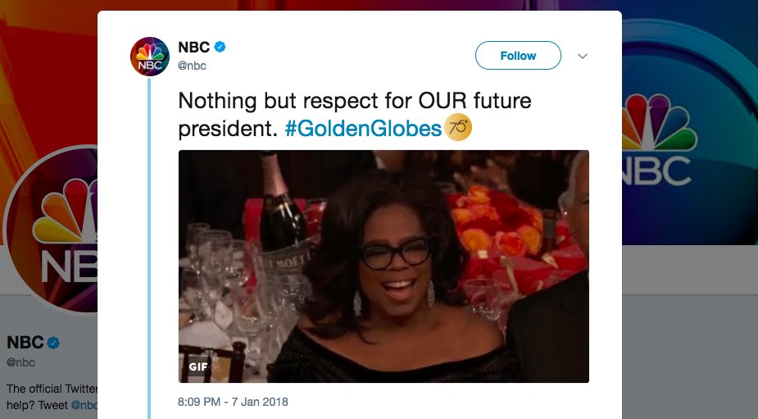Click the profile bio text on the left

tap(52, 397)
